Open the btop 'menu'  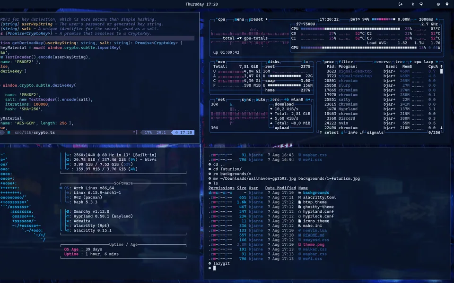pos(239,19)
